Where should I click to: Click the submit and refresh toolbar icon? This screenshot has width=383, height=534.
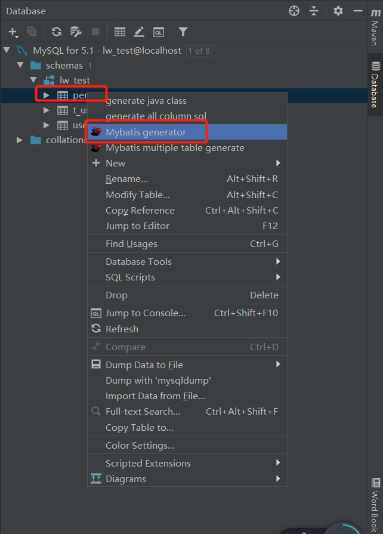point(75,32)
